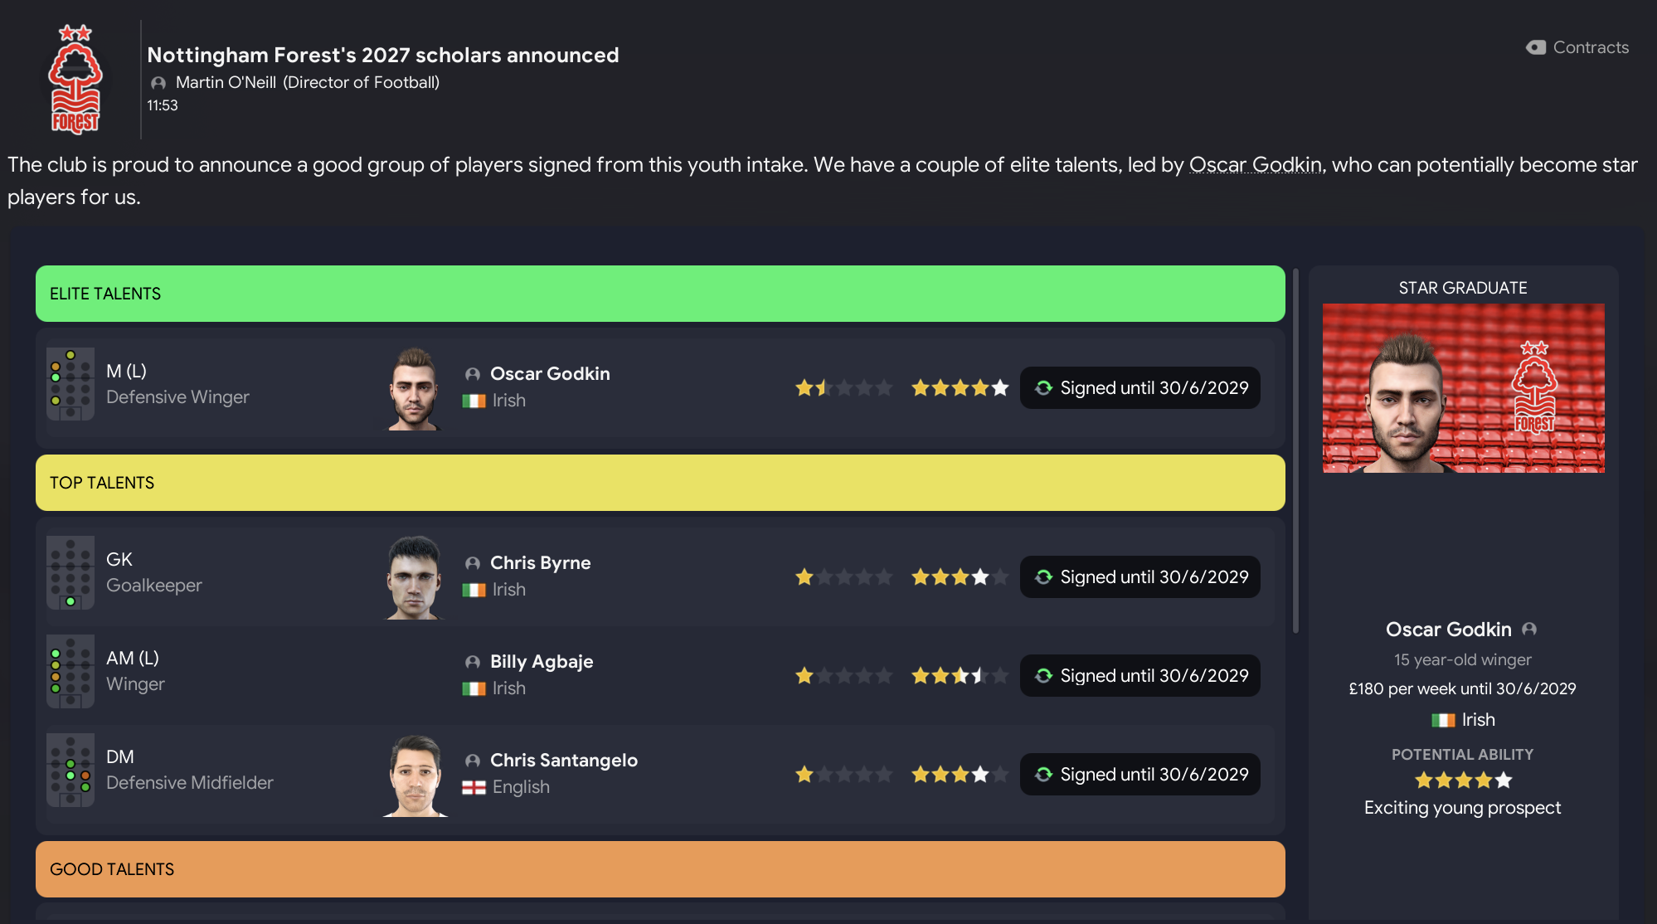Click person icon next to Martin O'Neill

pyautogui.click(x=158, y=83)
